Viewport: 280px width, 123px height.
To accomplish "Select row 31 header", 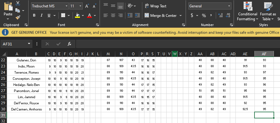I will point(3,115).
